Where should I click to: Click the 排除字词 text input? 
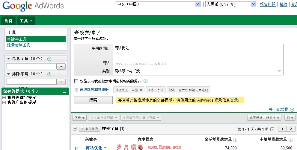(x=31, y=82)
